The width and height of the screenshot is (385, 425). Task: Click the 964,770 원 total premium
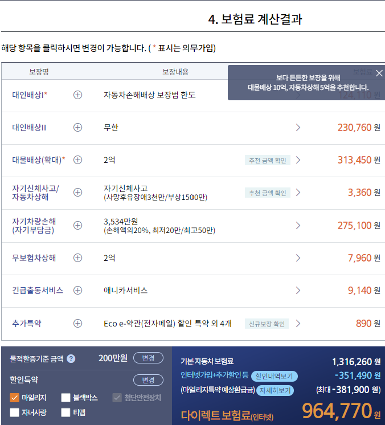[x=341, y=411]
